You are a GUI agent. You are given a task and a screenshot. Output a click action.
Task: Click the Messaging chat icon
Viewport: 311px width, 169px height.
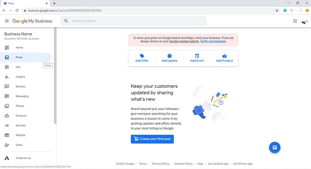(7, 96)
